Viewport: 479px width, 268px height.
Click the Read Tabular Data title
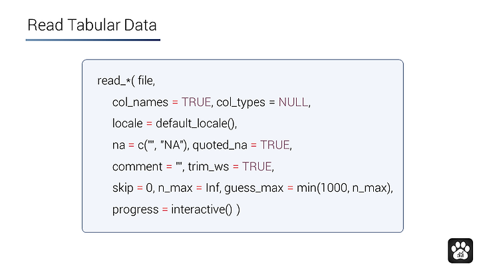92,25
